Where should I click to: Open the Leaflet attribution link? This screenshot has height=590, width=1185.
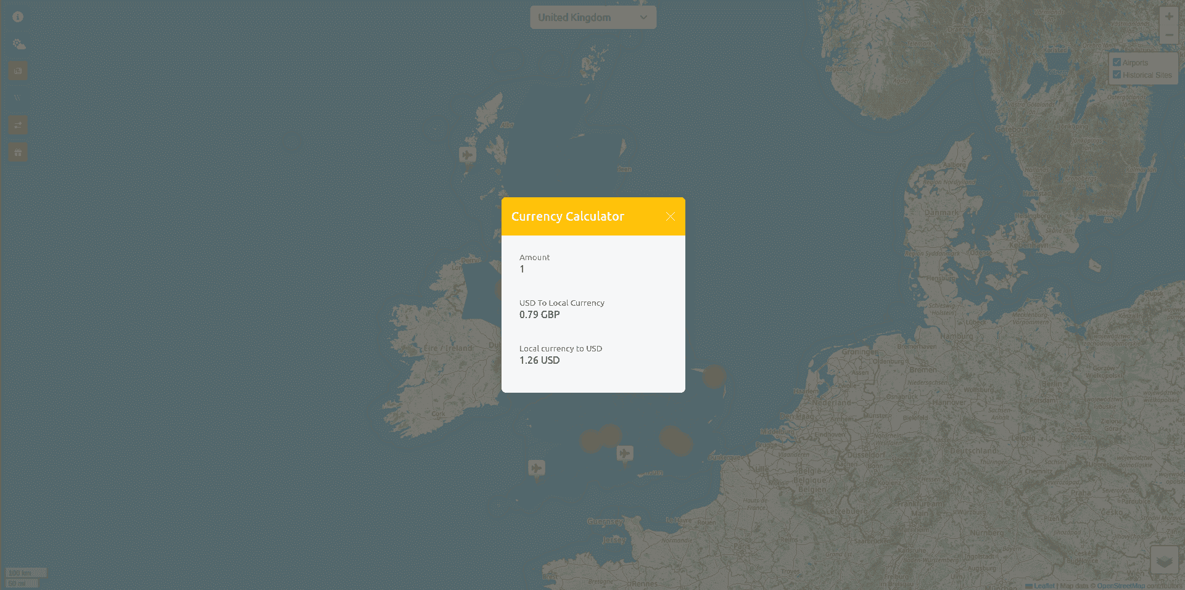coord(1044,586)
